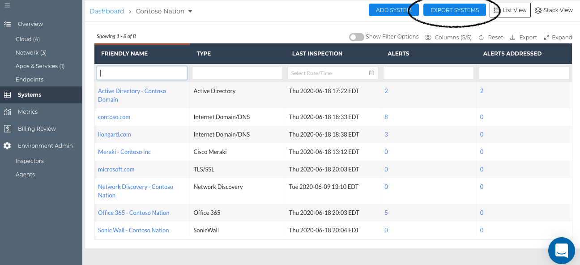Click the ADD SYSTEM button
The width and height of the screenshot is (580, 265).
393,10
